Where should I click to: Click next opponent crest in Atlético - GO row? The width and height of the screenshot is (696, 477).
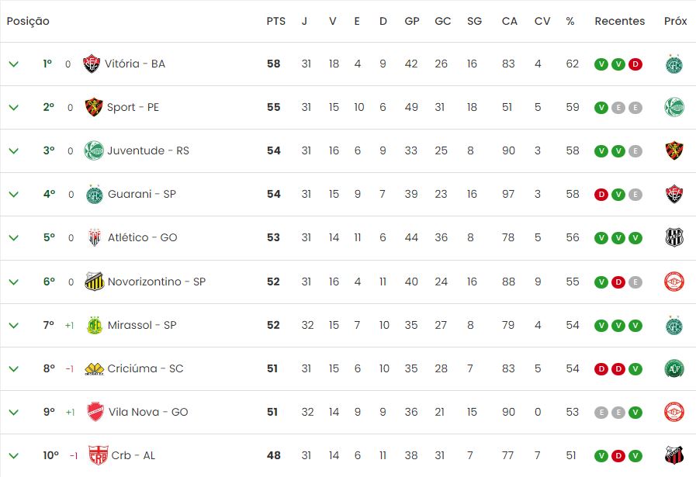674,237
